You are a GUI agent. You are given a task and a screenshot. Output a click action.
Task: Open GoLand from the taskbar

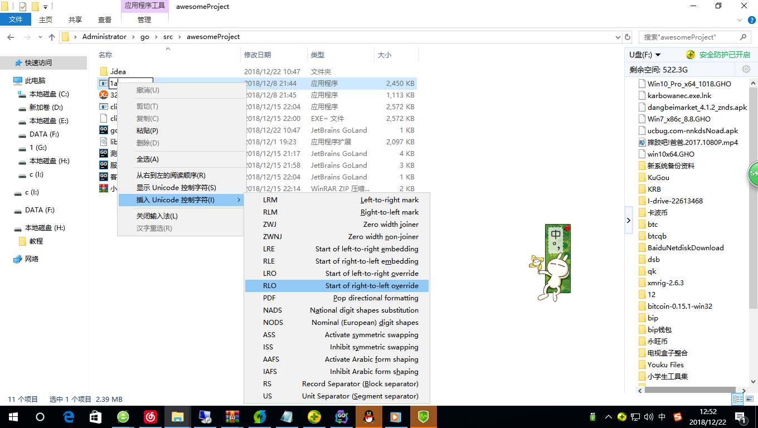(x=342, y=417)
